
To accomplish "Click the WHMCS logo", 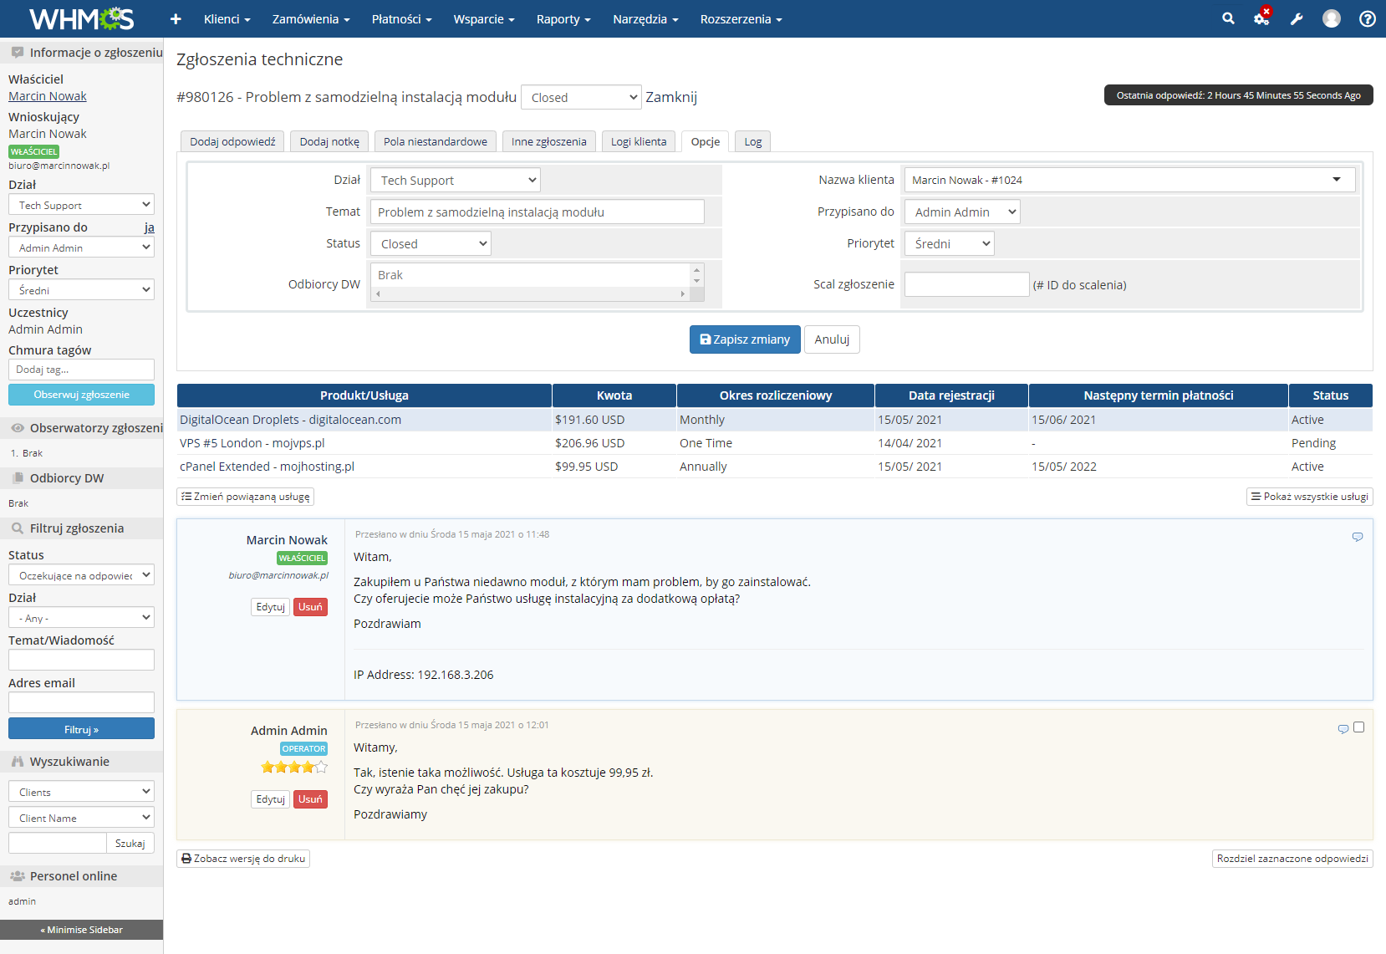I will (x=81, y=18).
